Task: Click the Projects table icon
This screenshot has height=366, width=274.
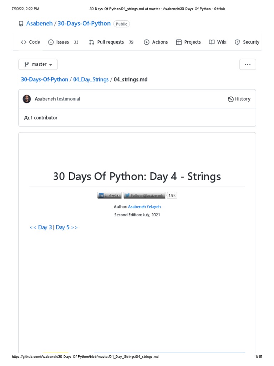Action: point(179,42)
